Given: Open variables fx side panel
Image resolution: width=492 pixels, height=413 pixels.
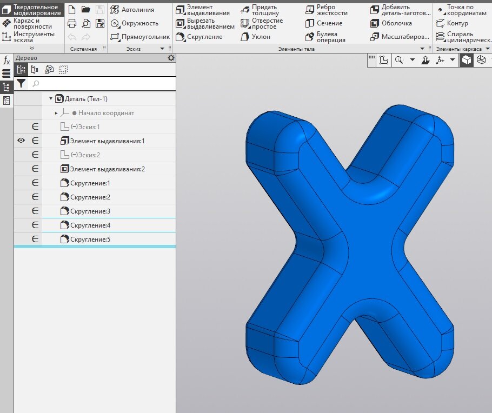Looking at the screenshot, I should point(6,59).
